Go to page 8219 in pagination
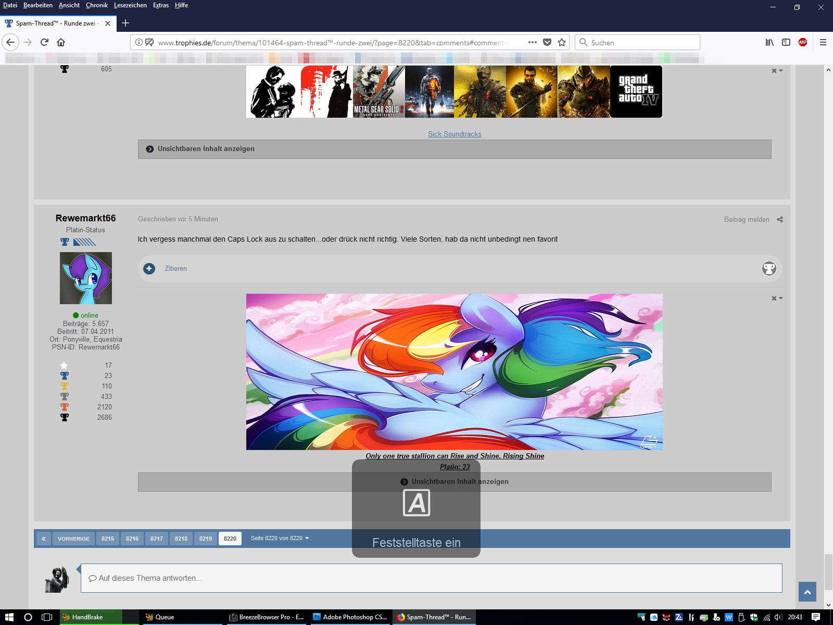This screenshot has height=625, width=833. (206, 539)
